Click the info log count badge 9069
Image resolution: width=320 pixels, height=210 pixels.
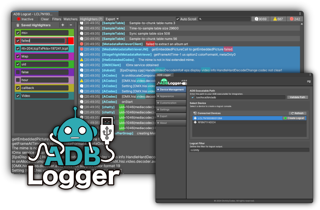pos(260,19)
